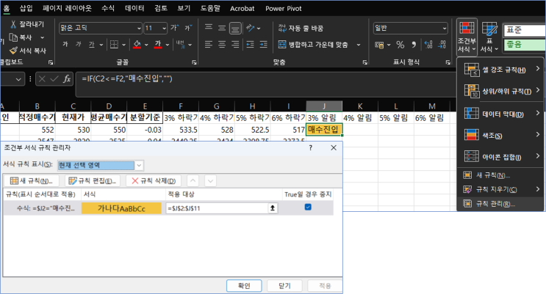Click the orange 가나다AaBbCc format preview

(121, 208)
